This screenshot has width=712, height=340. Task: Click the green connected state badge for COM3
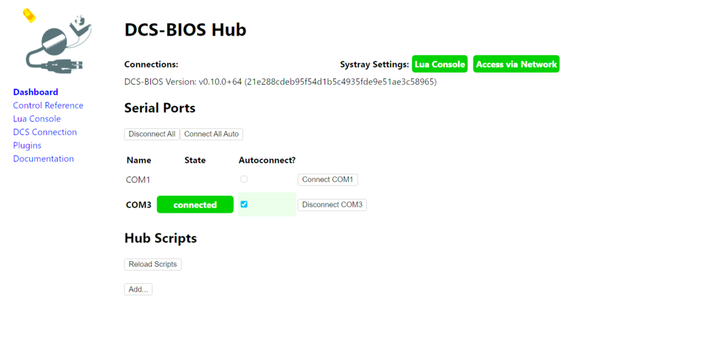click(x=195, y=205)
